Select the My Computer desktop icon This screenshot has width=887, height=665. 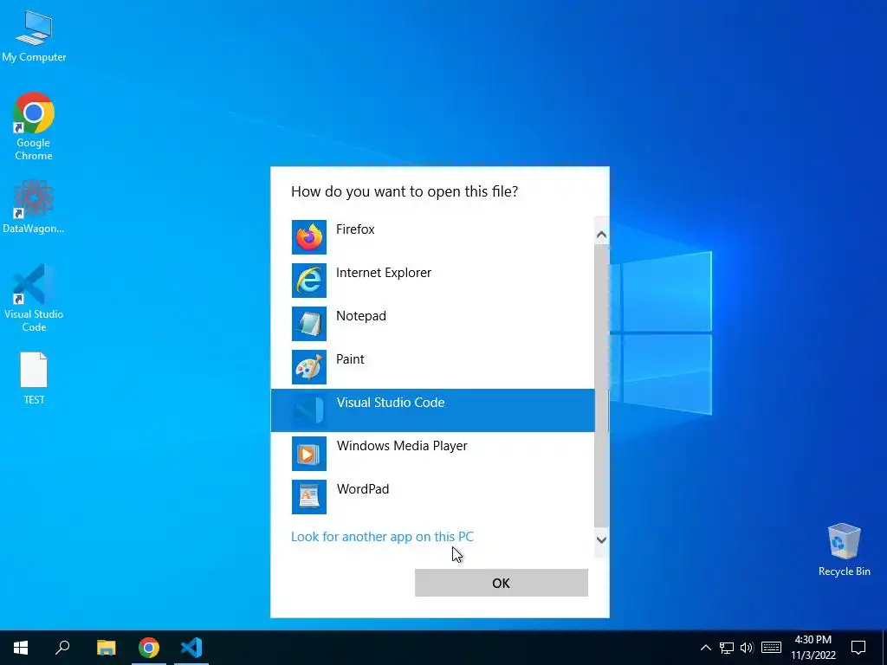(x=34, y=36)
